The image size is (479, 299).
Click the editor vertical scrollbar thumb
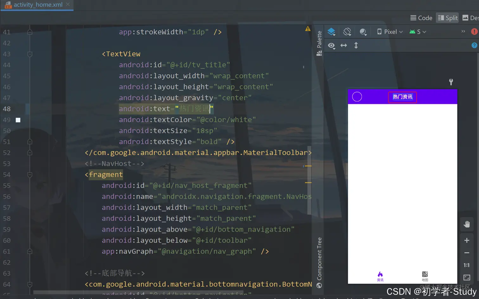[309, 180]
